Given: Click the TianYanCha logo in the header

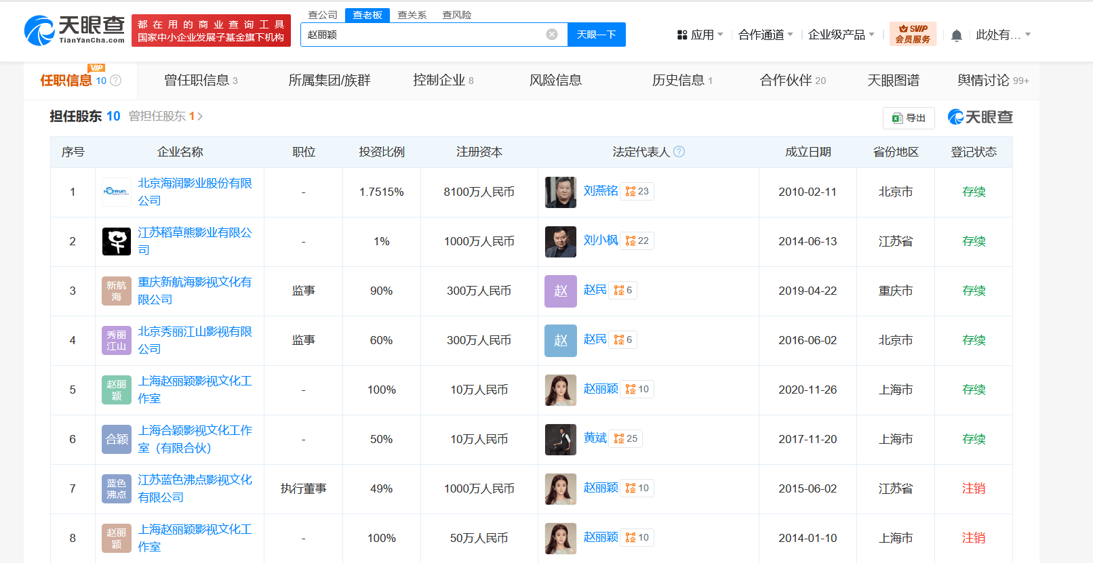Looking at the screenshot, I should [75, 30].
